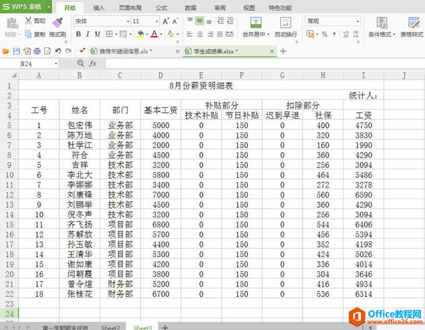Screen dimensions: 425x330
Task: Add a new document tab with plus
Action: [284, 51]
